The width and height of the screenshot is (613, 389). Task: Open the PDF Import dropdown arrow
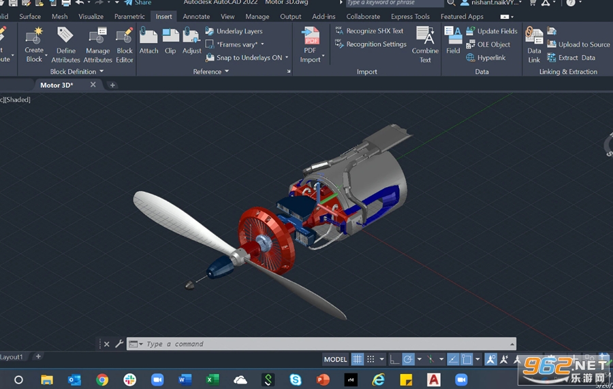click(323, 56)
